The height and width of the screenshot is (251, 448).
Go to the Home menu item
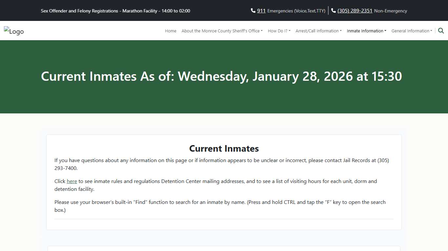(171, 31)
